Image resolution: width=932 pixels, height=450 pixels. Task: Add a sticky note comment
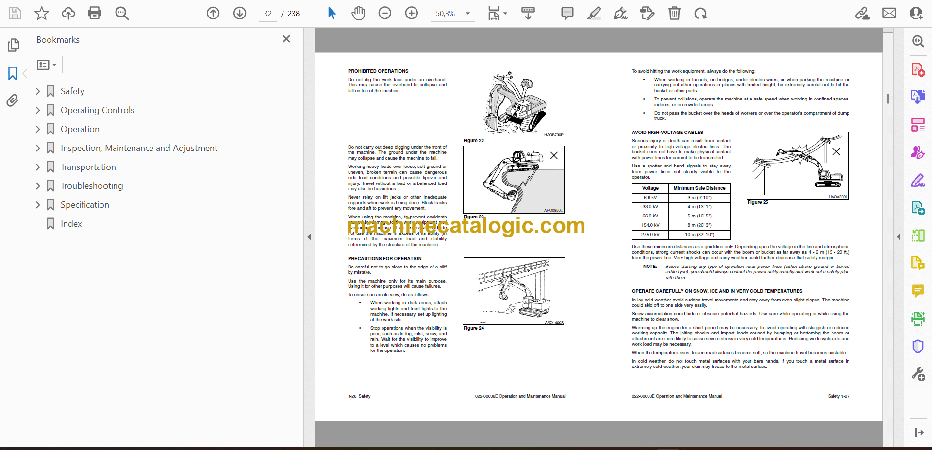point(567,13)
